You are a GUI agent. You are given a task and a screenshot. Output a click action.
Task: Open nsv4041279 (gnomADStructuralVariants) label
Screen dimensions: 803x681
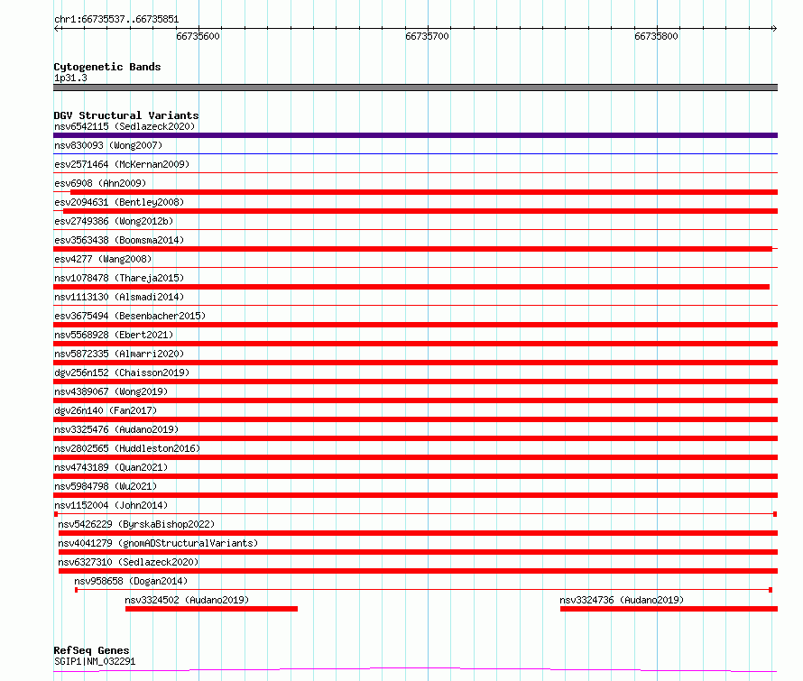click(x=158, y=543)
